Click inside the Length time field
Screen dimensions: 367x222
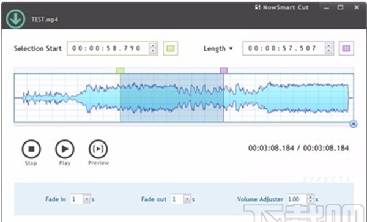tap(284, 48)
